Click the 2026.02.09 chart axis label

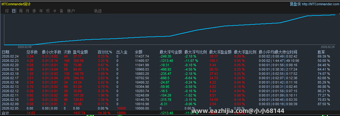[x=24, y=47]
